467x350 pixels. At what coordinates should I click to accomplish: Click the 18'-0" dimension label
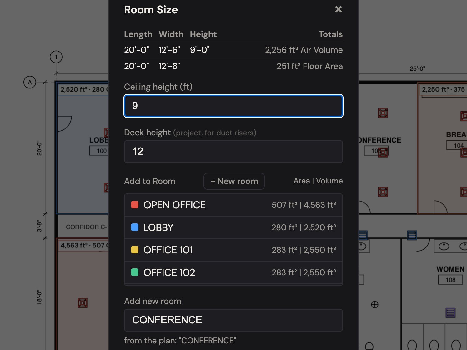39,297
